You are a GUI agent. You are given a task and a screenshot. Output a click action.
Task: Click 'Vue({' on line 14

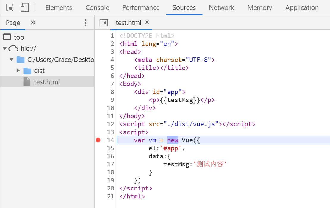[191, 140]
